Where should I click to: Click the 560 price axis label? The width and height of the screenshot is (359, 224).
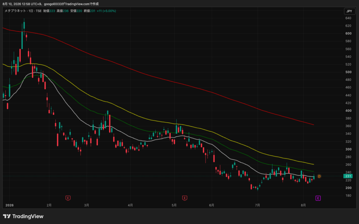tap(348, 49)
